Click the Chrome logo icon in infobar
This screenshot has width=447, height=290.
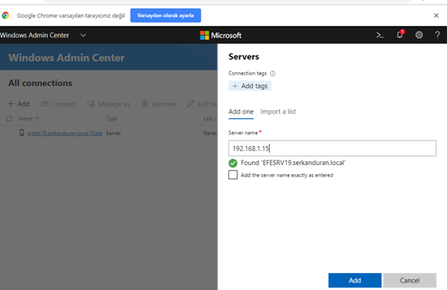[5, 15]
